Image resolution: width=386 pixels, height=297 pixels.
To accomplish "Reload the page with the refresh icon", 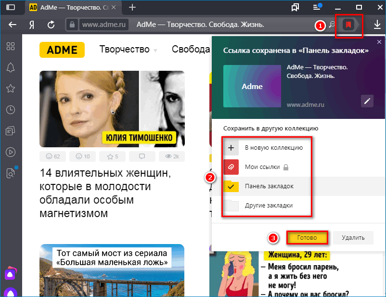I will [51, 25].
